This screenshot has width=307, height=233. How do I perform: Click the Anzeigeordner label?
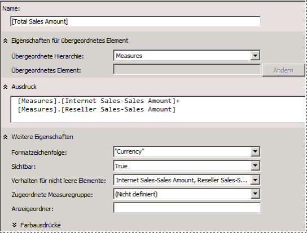click(x=32, y=209)
